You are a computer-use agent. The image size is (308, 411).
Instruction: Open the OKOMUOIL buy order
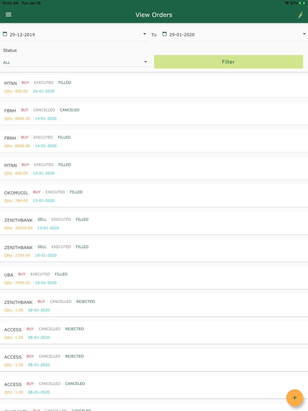[x=154, y=196]
